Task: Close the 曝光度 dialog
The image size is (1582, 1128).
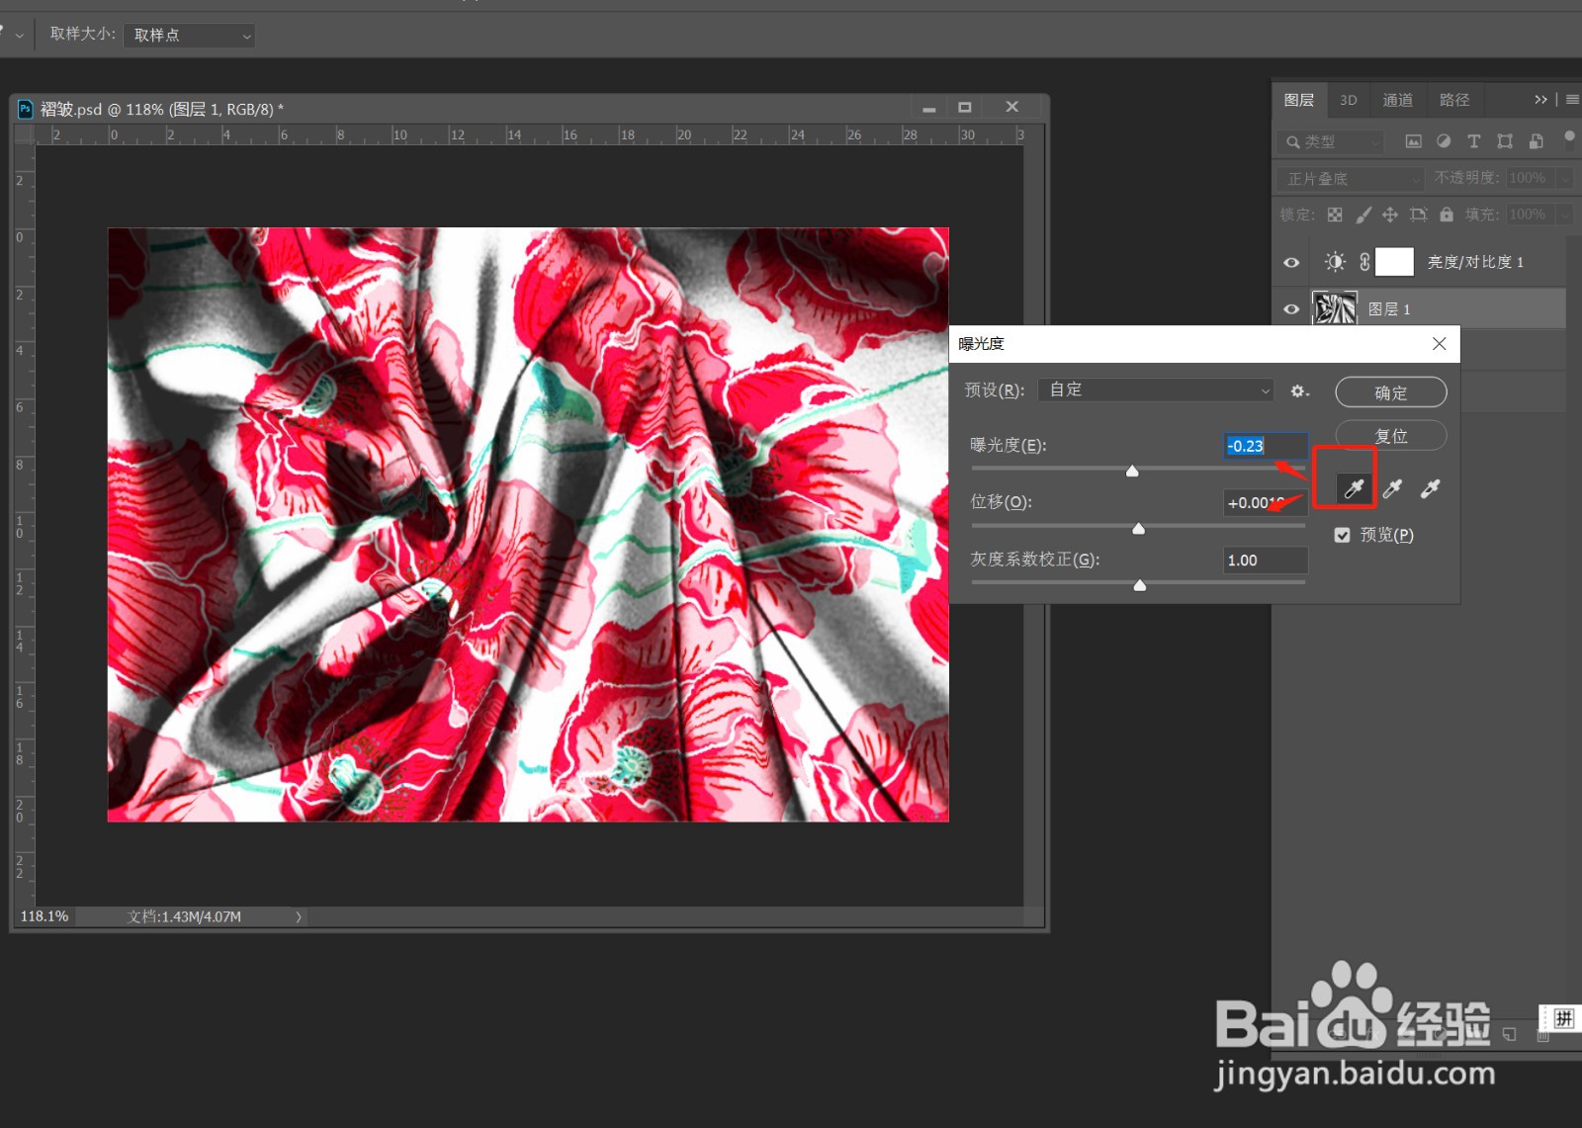Action: pyautogui.click(x=1439, y=344)
